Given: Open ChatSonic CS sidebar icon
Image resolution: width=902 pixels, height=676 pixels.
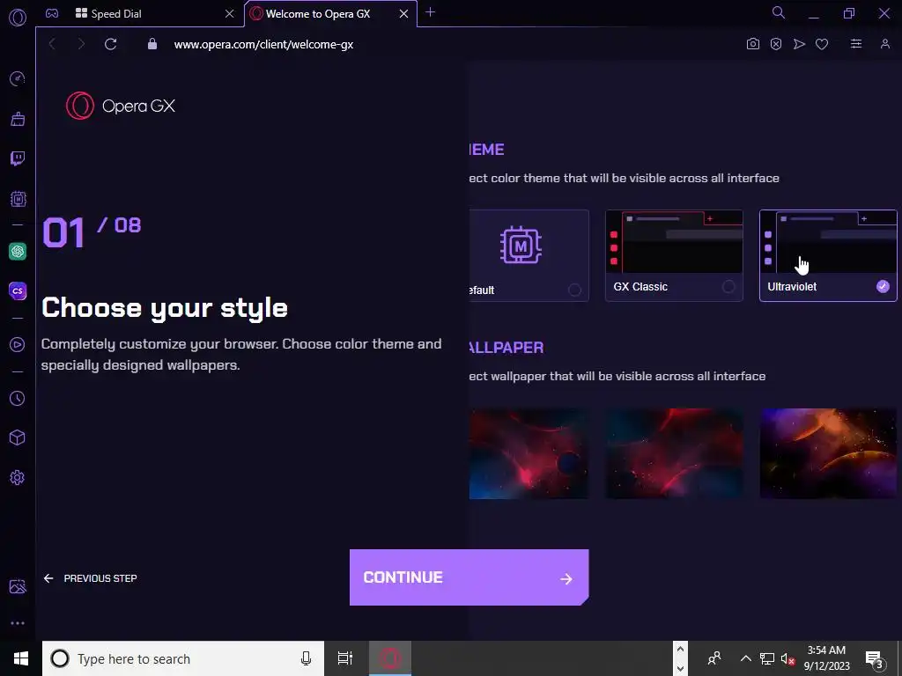Looking at the screenshot, I should point(18,290).
